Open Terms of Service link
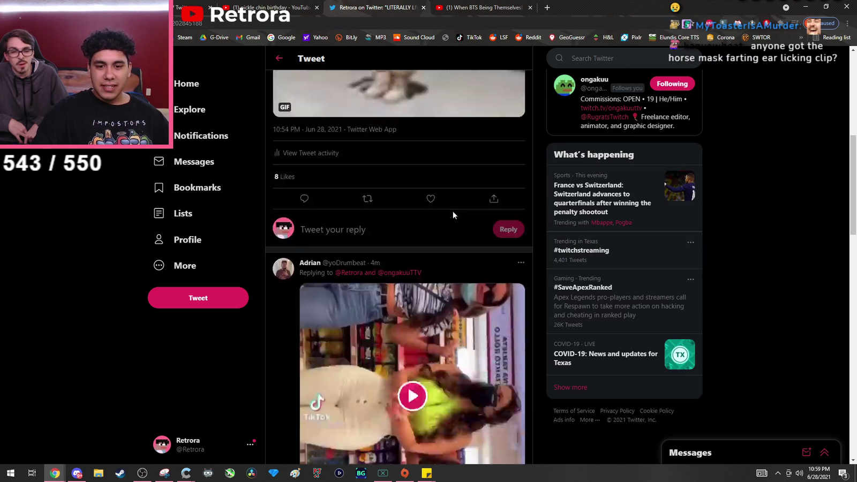 [574, 411]
